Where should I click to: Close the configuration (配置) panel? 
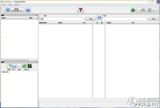click(x=37, y=62)
